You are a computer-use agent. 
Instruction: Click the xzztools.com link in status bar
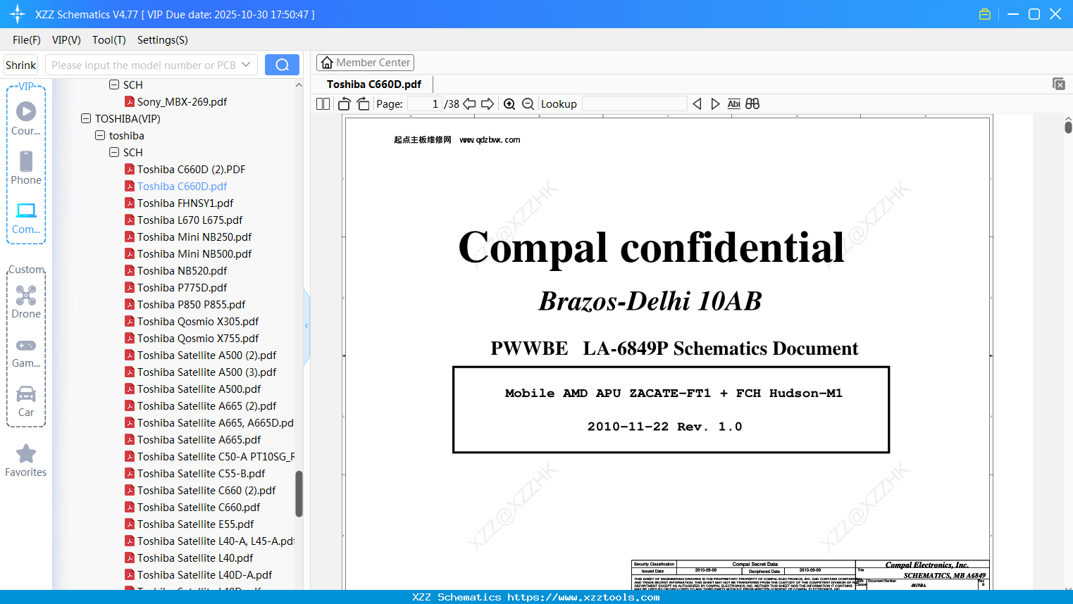[583, 597]
